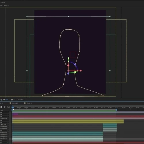144x144 pixels.
Task: Click the reset exposure aperture icon
Action: click(x=4, y=100)
